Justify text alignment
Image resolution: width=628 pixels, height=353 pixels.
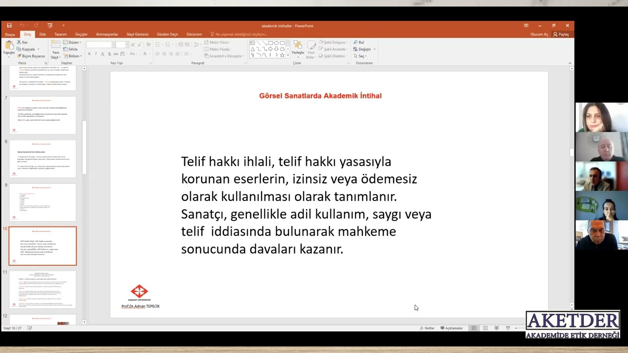(x=178, y=53)
